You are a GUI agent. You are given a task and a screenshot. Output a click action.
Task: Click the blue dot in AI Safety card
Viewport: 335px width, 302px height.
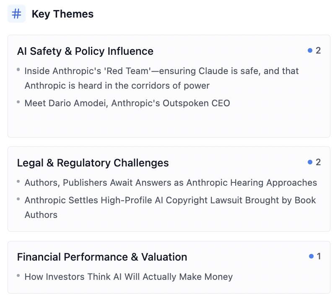click(x=310, y=51)
